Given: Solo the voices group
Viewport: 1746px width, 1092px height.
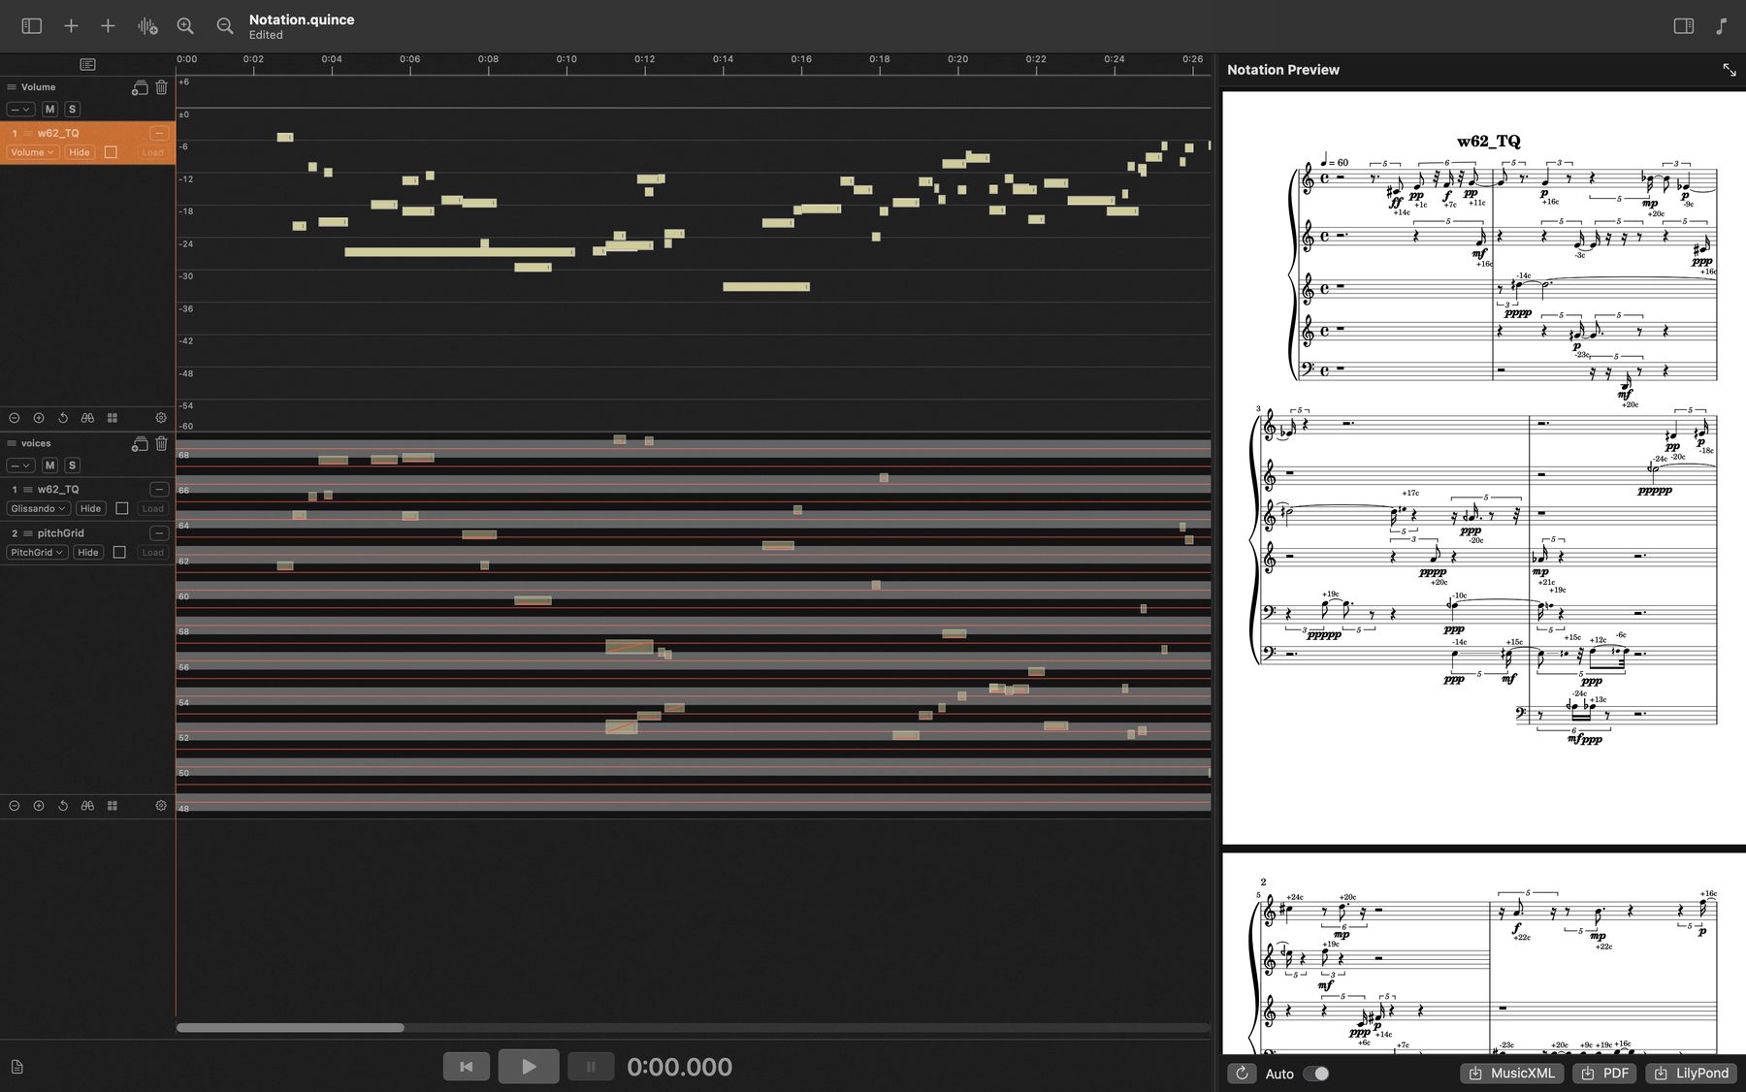Looking at the screenshot, I should point(72,466).
